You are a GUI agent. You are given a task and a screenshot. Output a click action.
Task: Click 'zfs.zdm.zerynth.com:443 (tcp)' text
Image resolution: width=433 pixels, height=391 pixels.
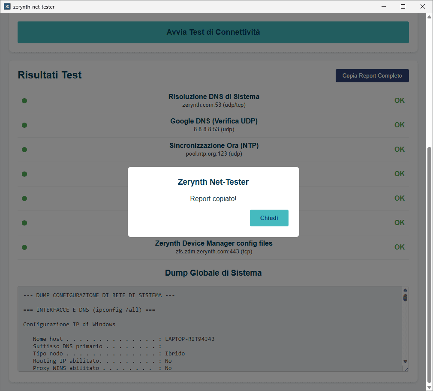[x=214, y=252]
